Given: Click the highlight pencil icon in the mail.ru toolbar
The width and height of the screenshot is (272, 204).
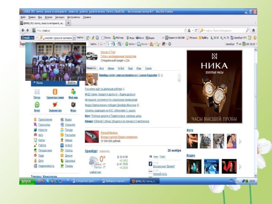Looking at the screenshot, I should pyautogui.click(x=93, y=38).
